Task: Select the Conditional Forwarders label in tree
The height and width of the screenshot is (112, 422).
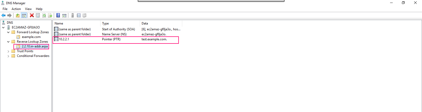Action: (33, 56)
